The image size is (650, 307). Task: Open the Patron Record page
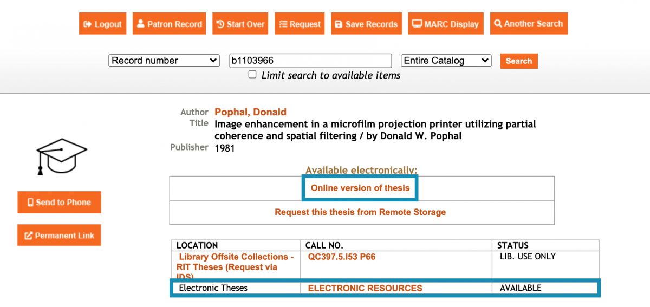169,24
